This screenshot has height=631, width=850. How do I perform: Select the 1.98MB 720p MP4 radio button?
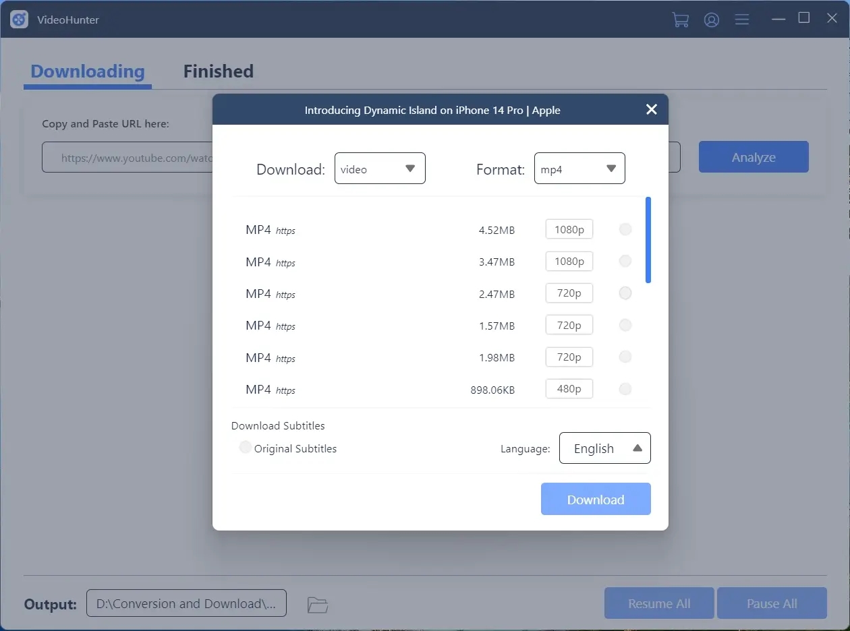[625, 357]
